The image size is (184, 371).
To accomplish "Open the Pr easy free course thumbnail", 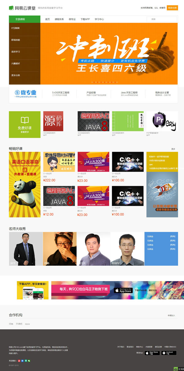I will (x=162, y=121).
